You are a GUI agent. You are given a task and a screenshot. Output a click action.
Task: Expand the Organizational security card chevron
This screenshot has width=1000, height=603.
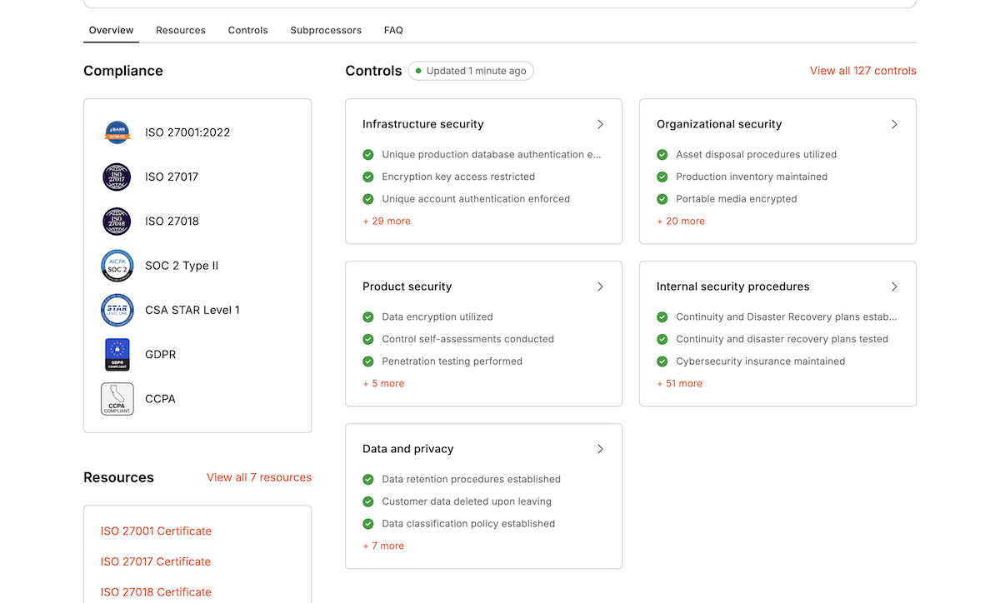(893, 124)
